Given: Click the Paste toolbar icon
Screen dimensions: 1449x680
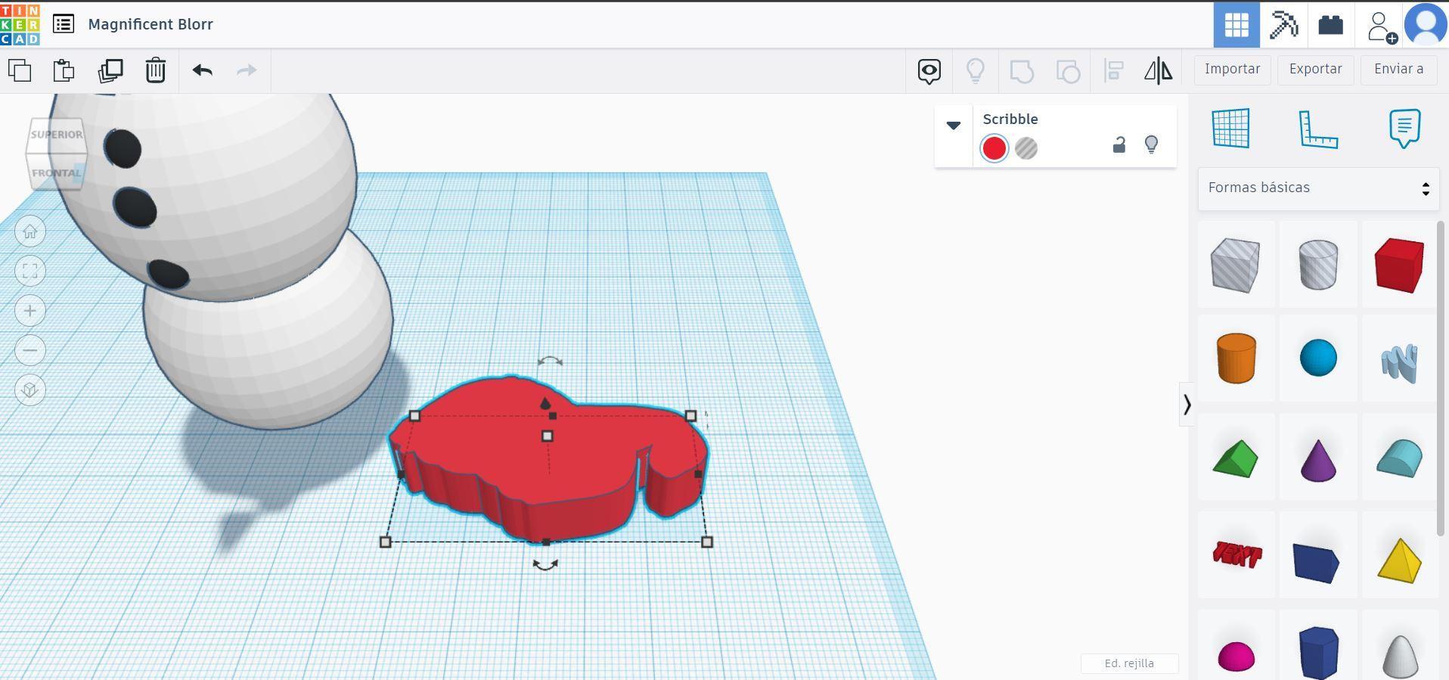Looking at the screenshot, I should point(64,70).
